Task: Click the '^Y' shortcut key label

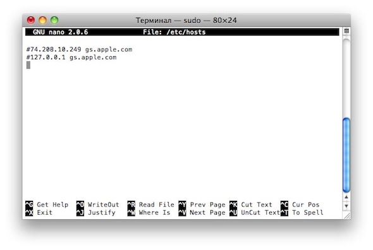Action: point(182,205)
